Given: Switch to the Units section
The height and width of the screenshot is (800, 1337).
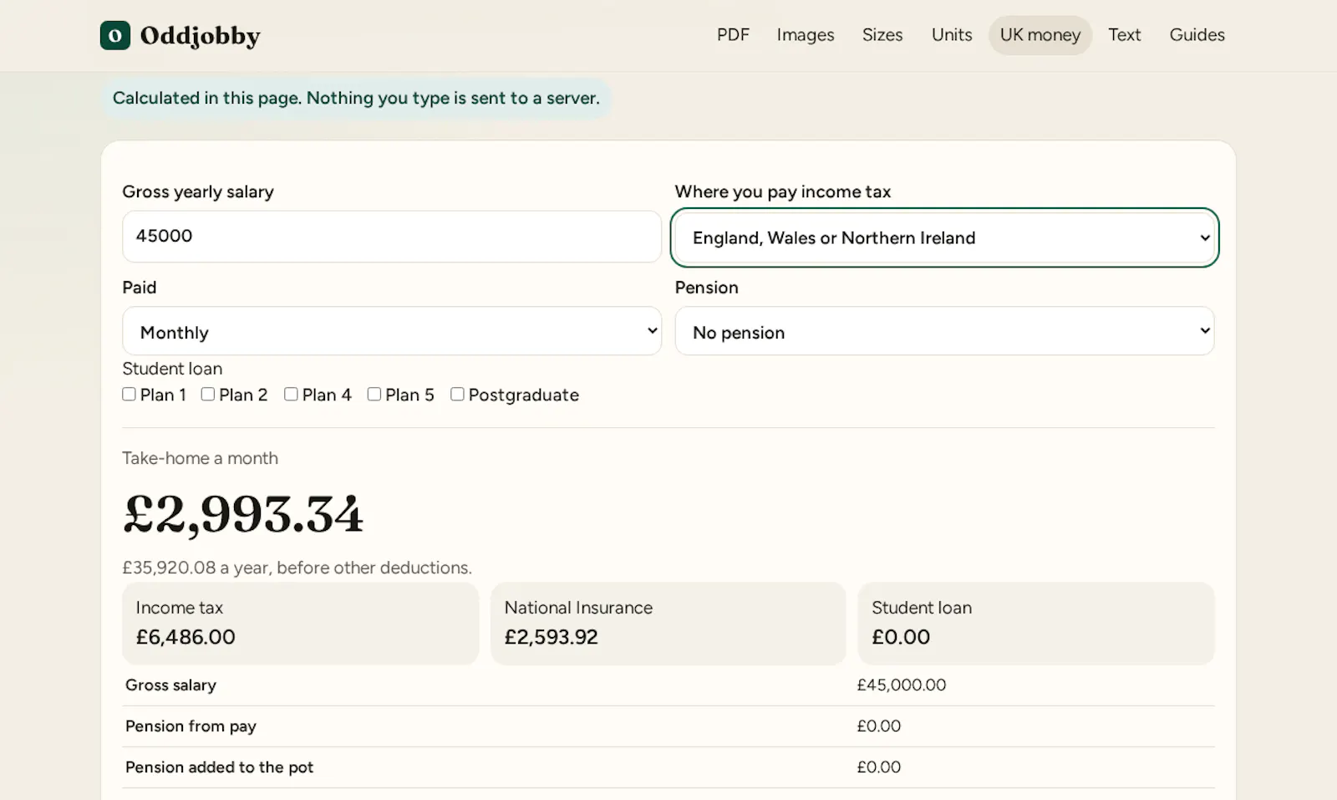Looking at the screenshot, I should pos(952,35).
